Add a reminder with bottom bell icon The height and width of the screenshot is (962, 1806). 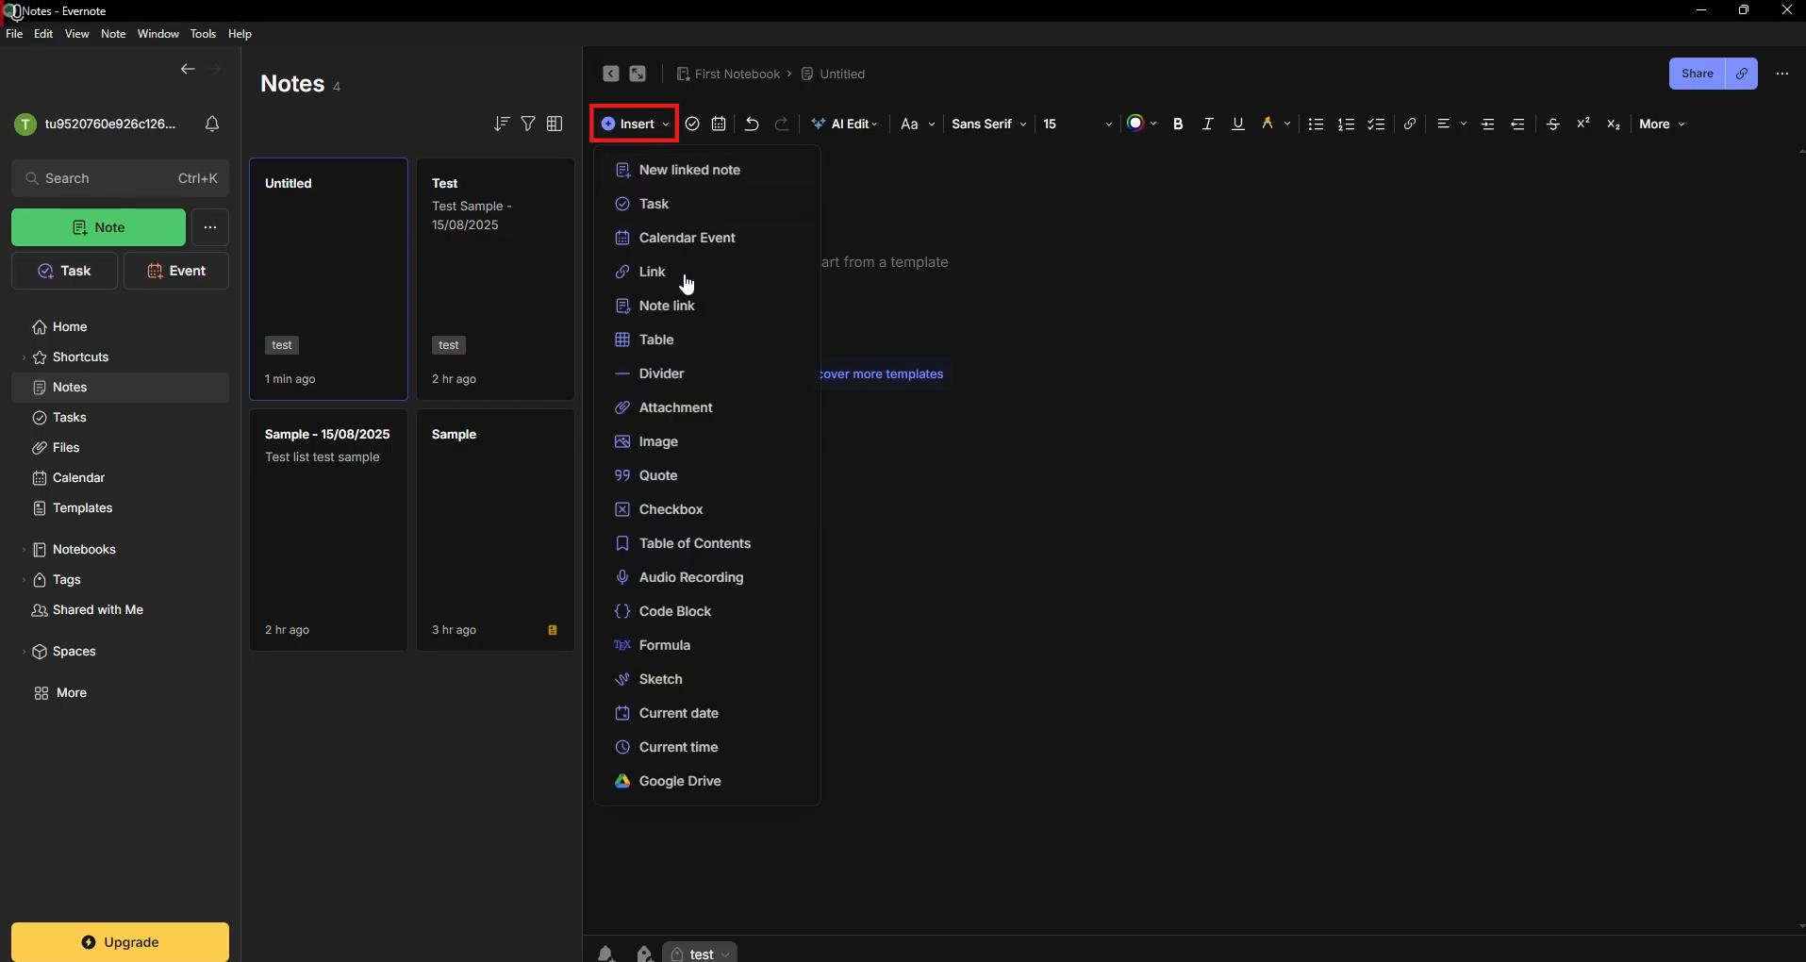coord(606,954)
